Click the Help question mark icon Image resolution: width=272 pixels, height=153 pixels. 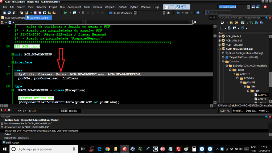click(198, 13)
